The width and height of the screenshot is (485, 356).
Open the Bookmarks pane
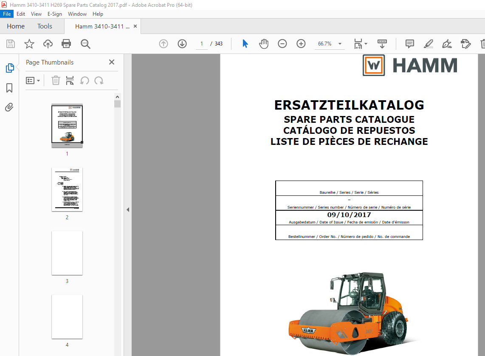tap(9, 88)
